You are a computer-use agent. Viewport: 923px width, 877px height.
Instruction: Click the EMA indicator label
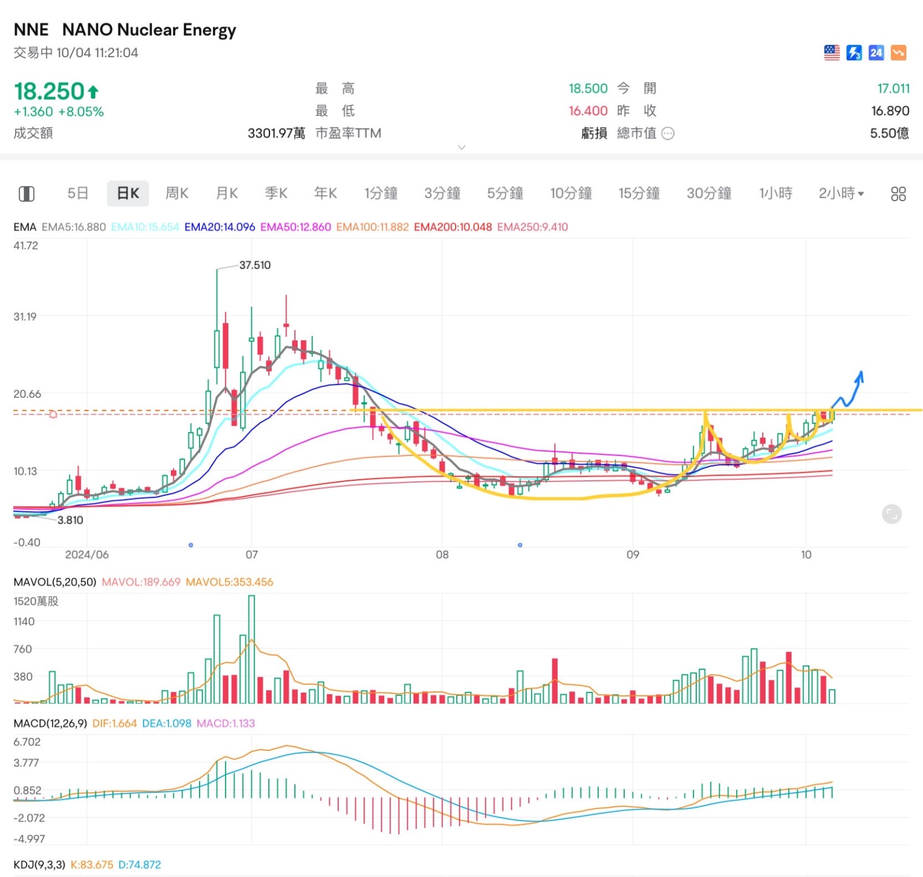25,227
